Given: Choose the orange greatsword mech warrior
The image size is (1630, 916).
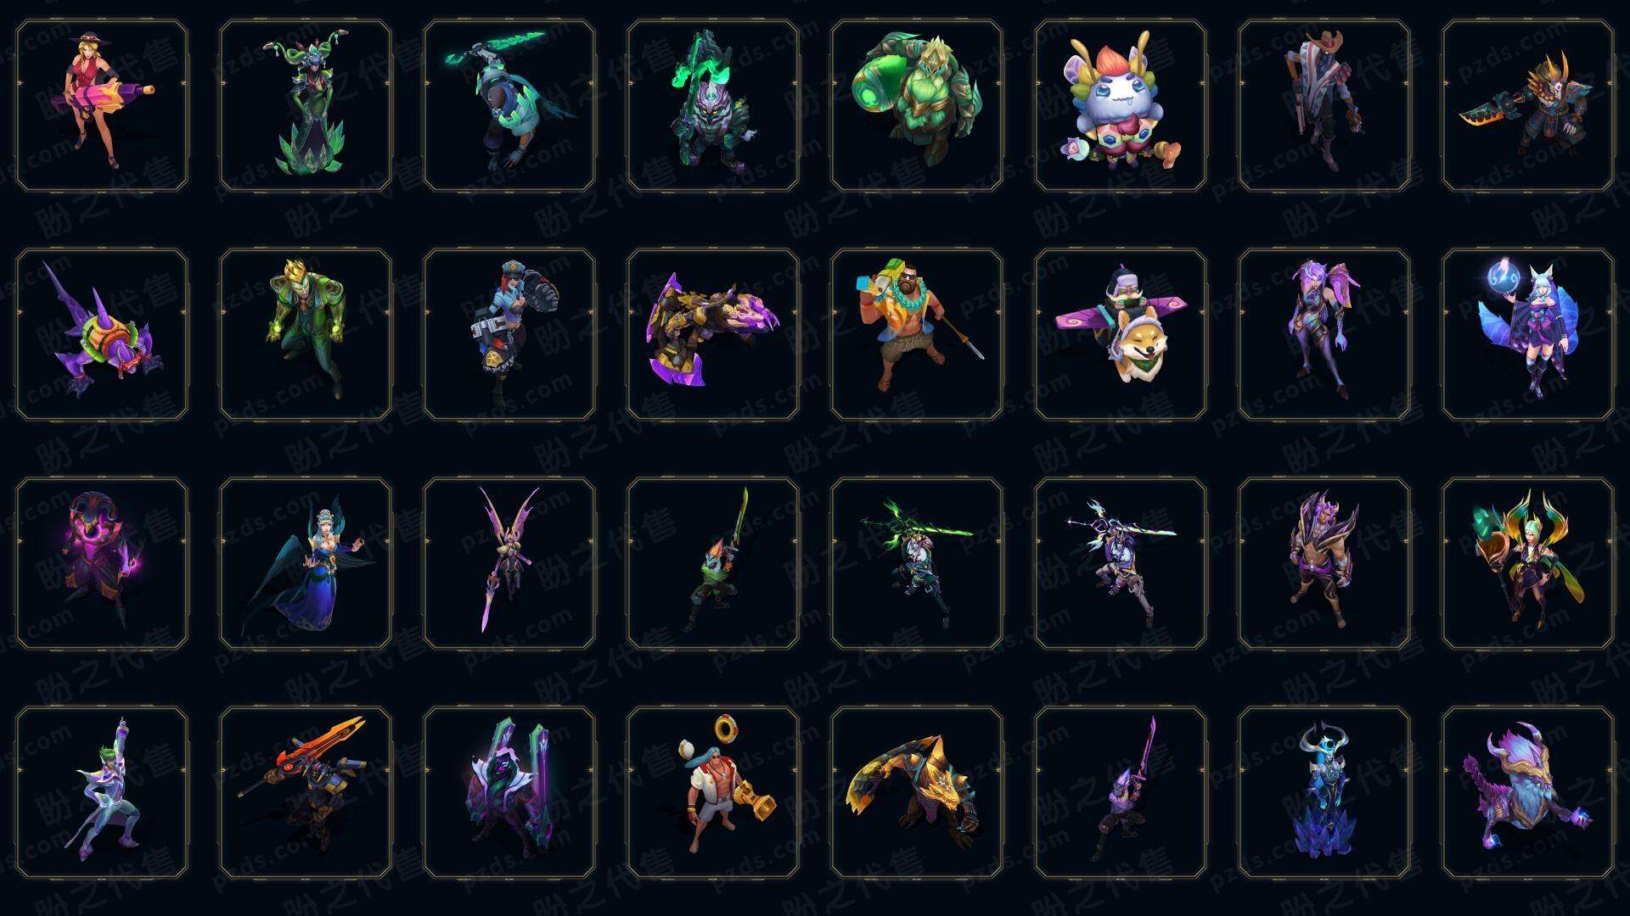Looking at the screenshot, I should pyautogui.click(x=306, y=792).
